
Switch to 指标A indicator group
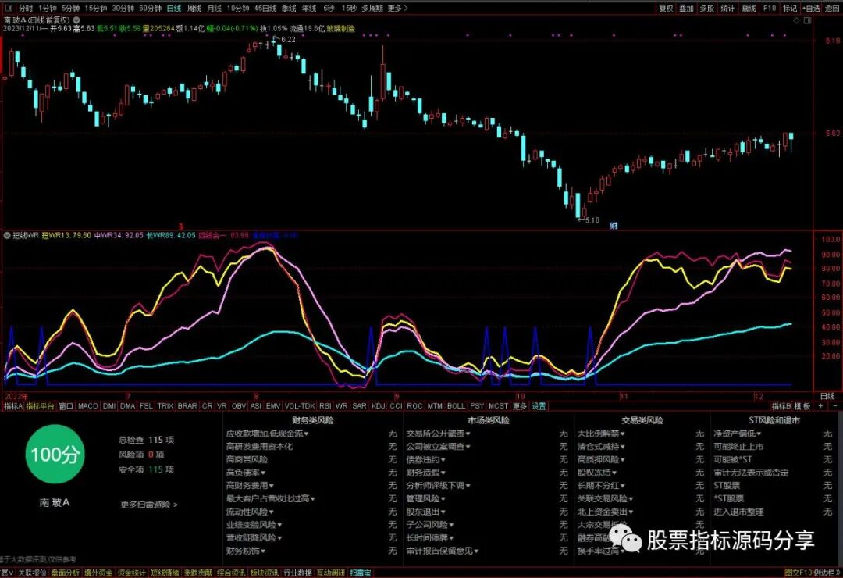click(x=13, y=406)
